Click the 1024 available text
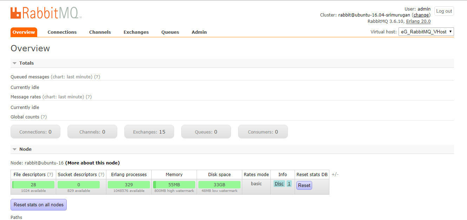Screen dimensions: 467x220 [33, 191]
